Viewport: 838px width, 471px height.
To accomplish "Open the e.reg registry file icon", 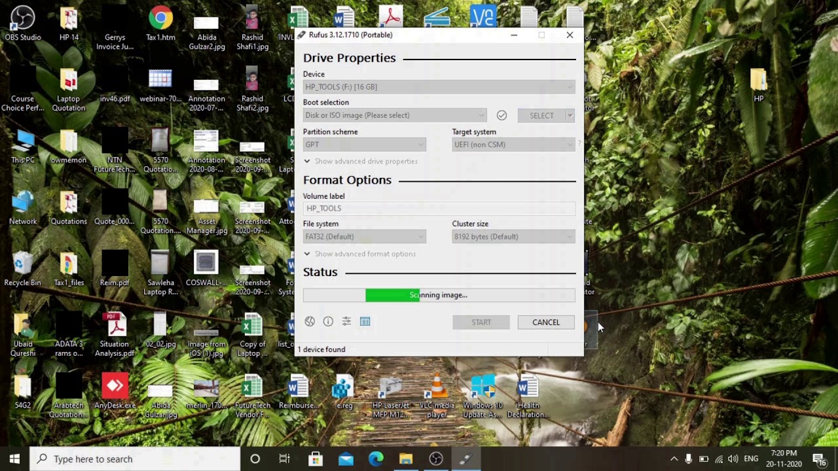I will (x=344, y=392).
